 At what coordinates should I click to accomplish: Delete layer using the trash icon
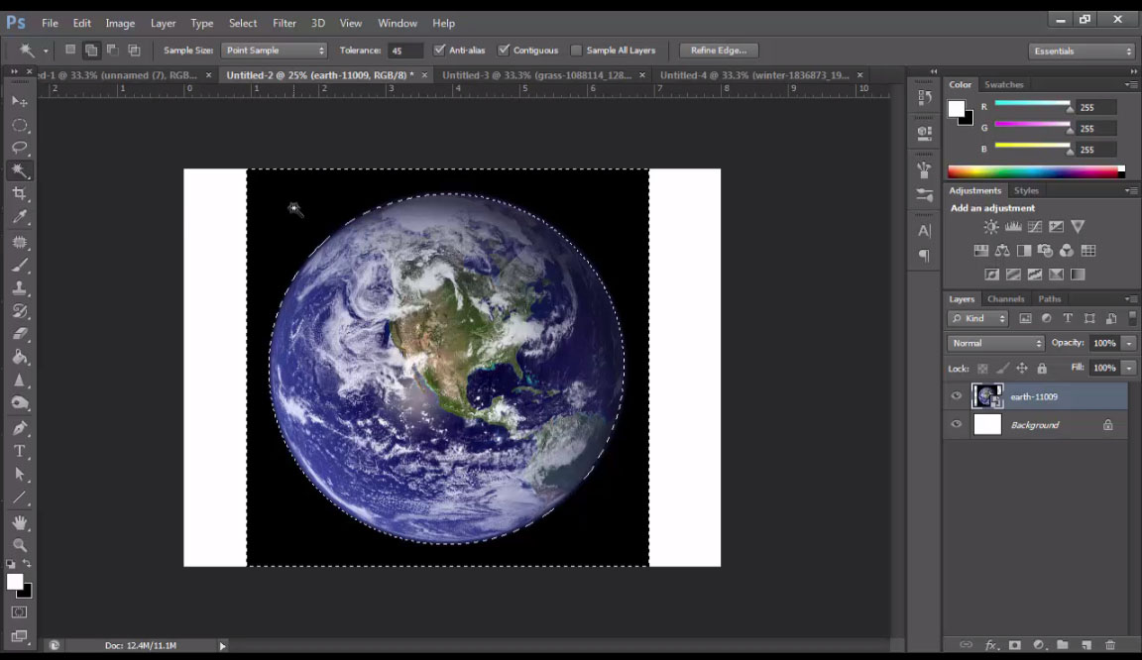click(x=1110, y=645)
